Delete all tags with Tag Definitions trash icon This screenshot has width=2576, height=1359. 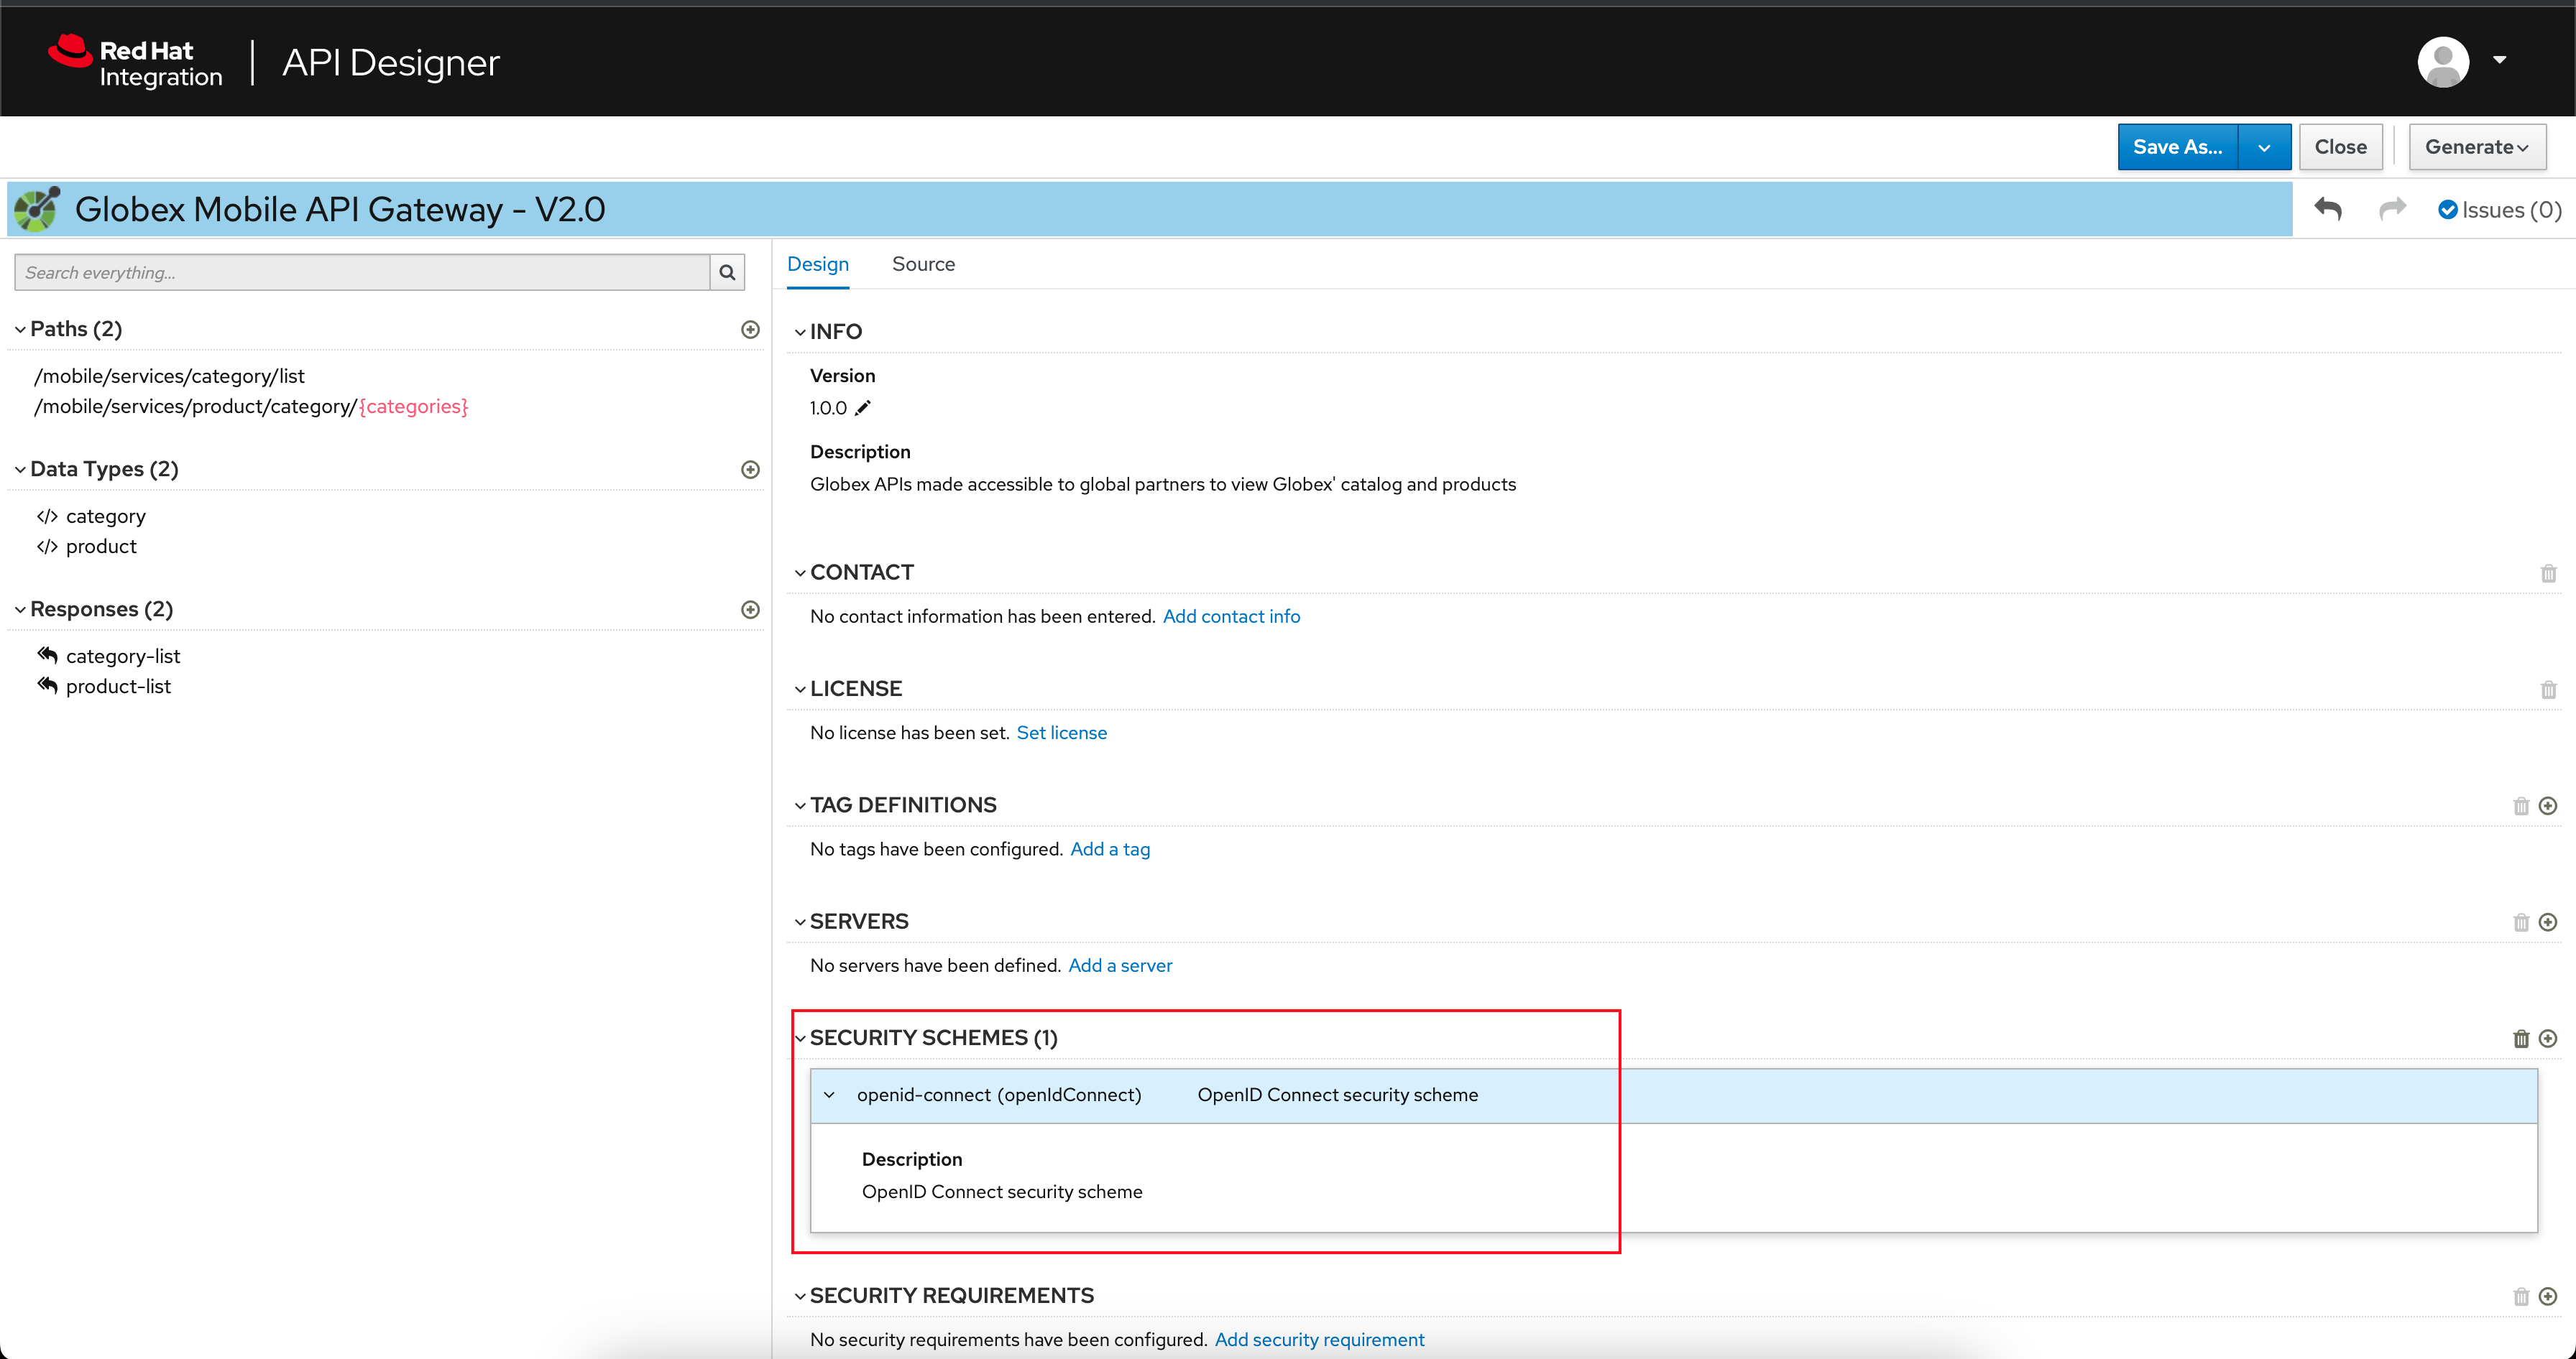[2521, 805]
